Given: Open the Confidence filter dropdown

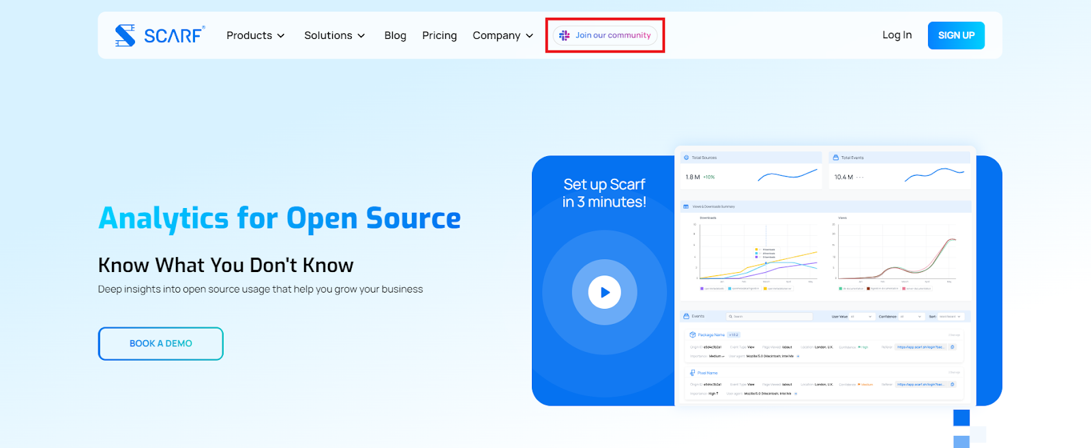Looking at the screenshot, I should (910, 316).
